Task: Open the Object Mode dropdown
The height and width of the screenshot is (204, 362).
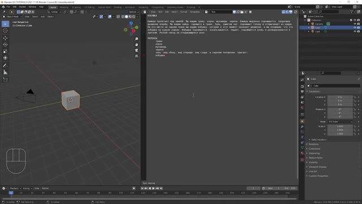Action: (12, 16)
